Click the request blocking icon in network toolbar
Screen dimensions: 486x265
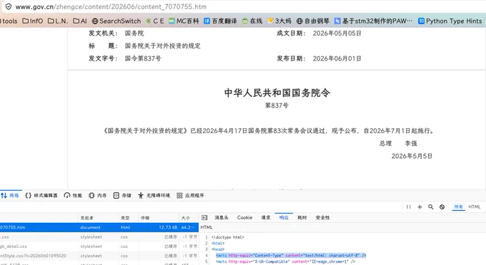(x=442, y=207)
